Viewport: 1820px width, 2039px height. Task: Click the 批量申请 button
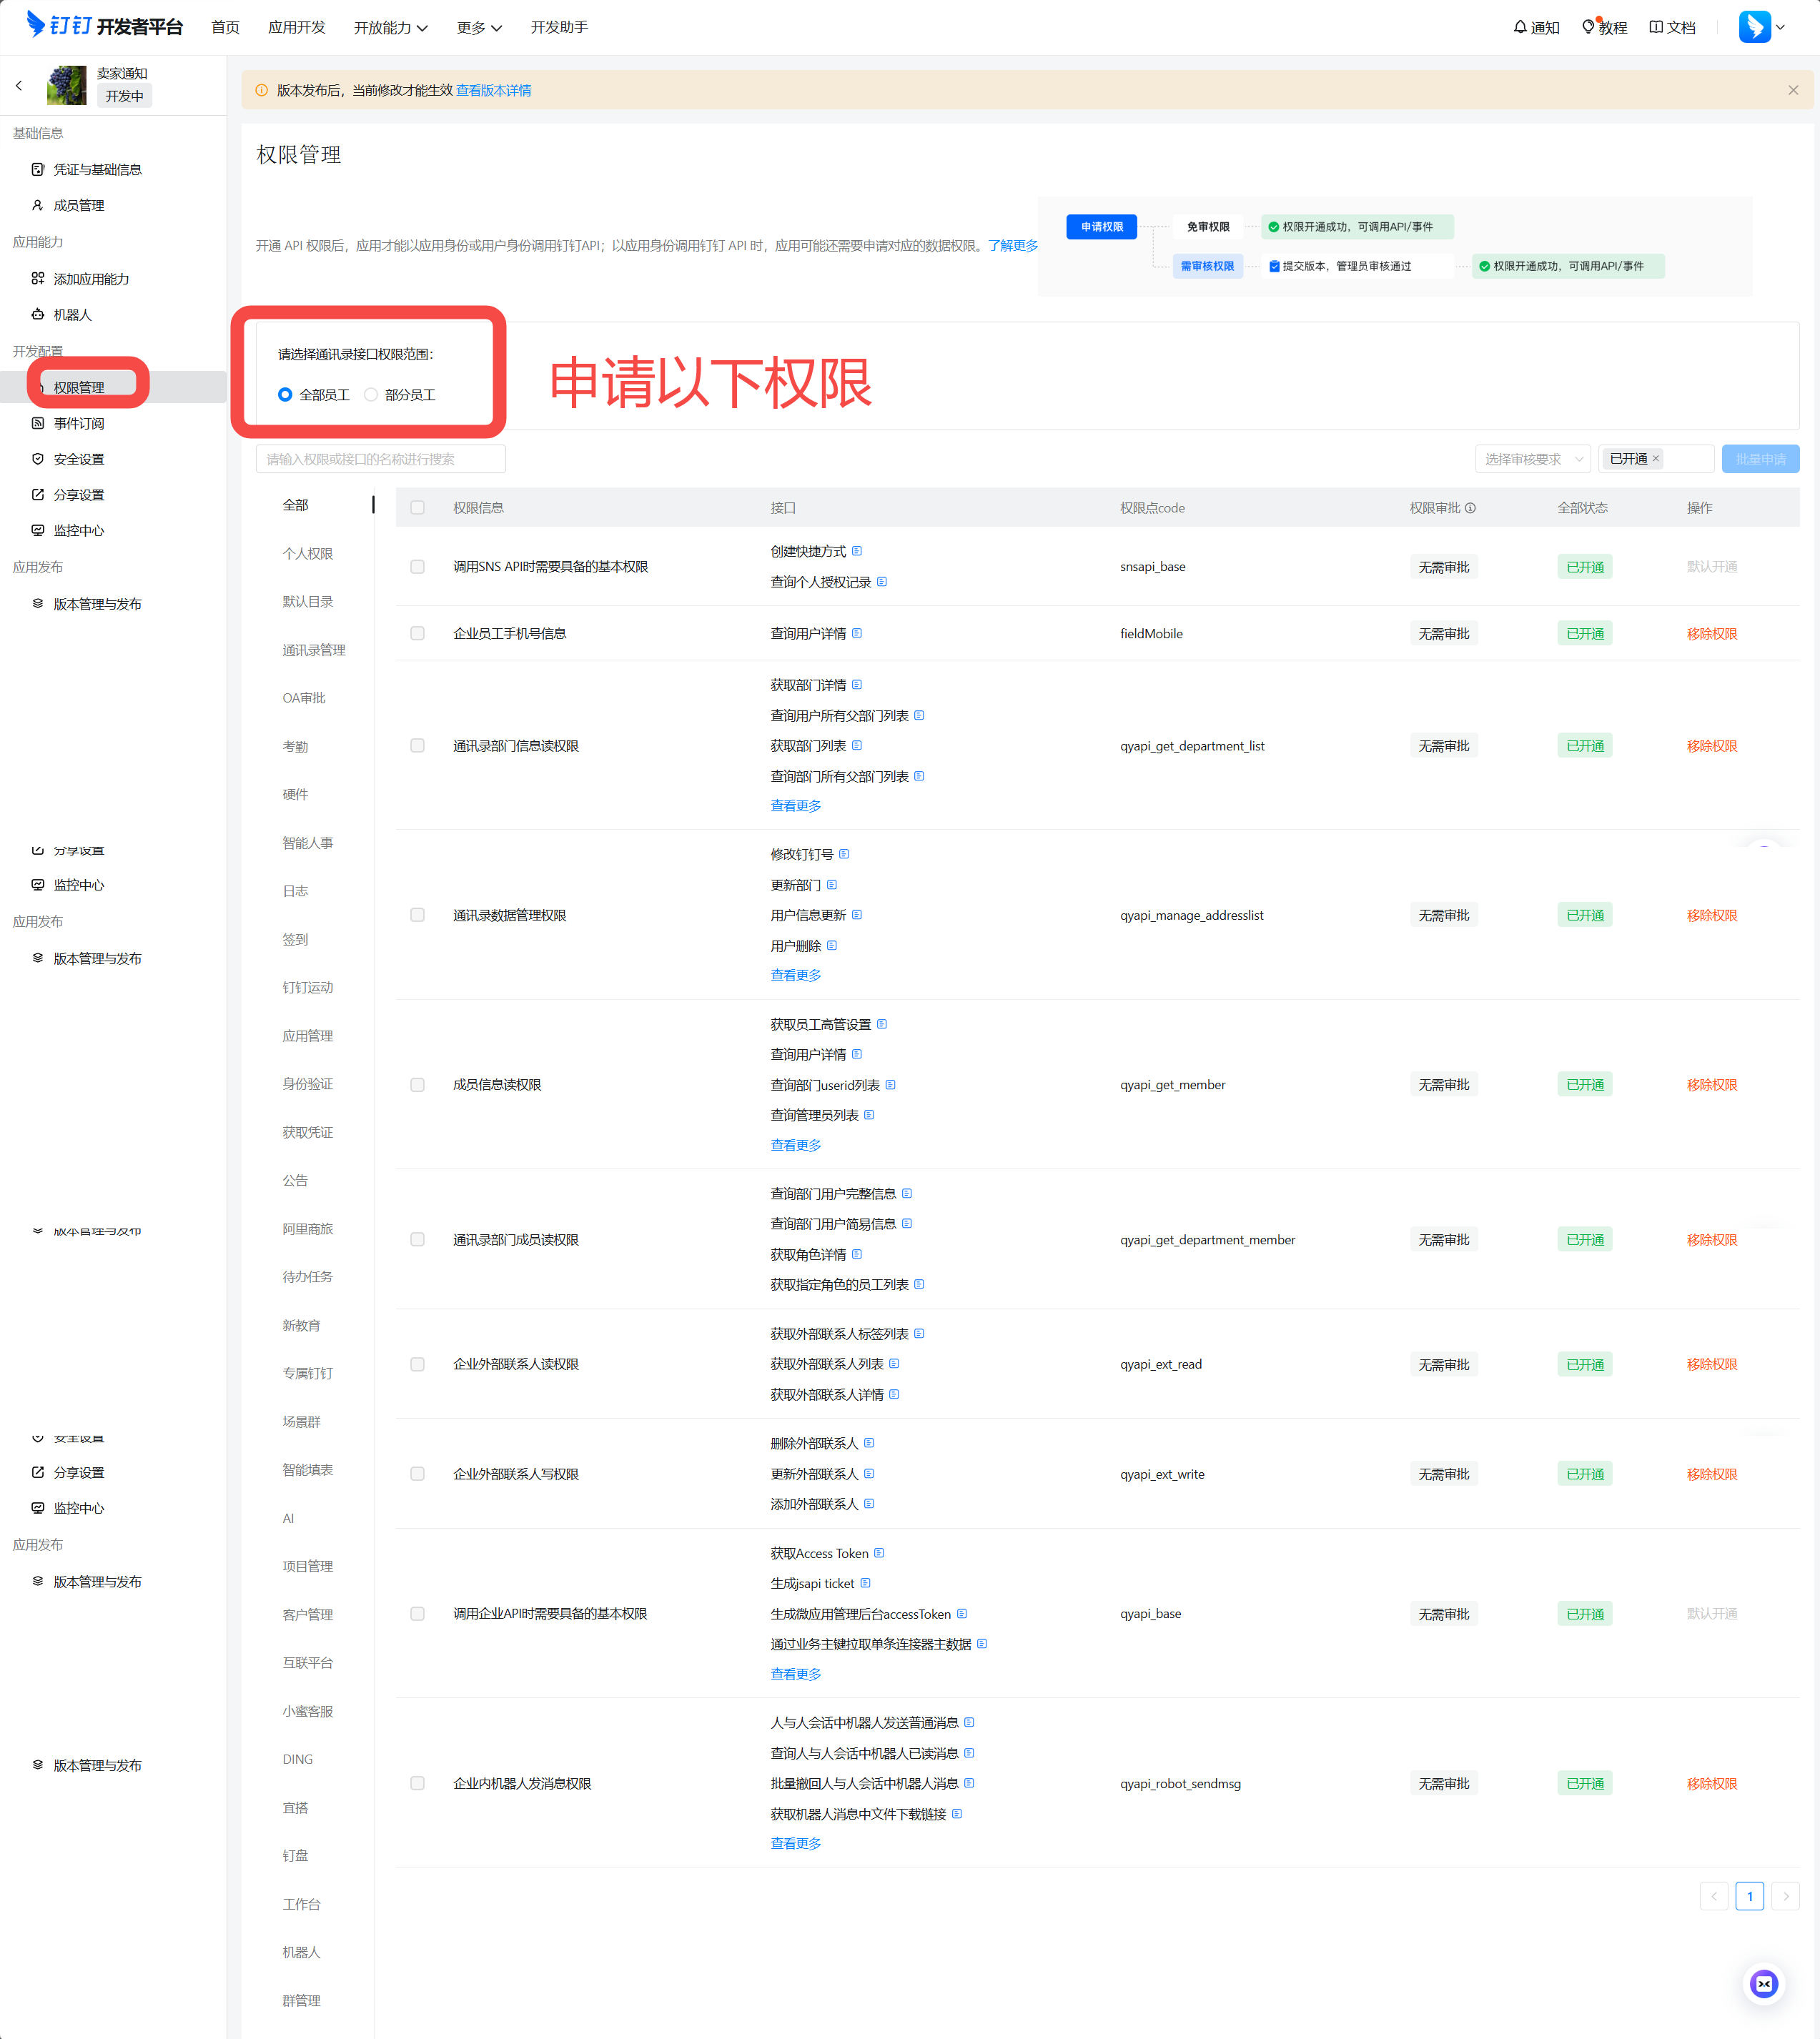[x=1761, y=459]
